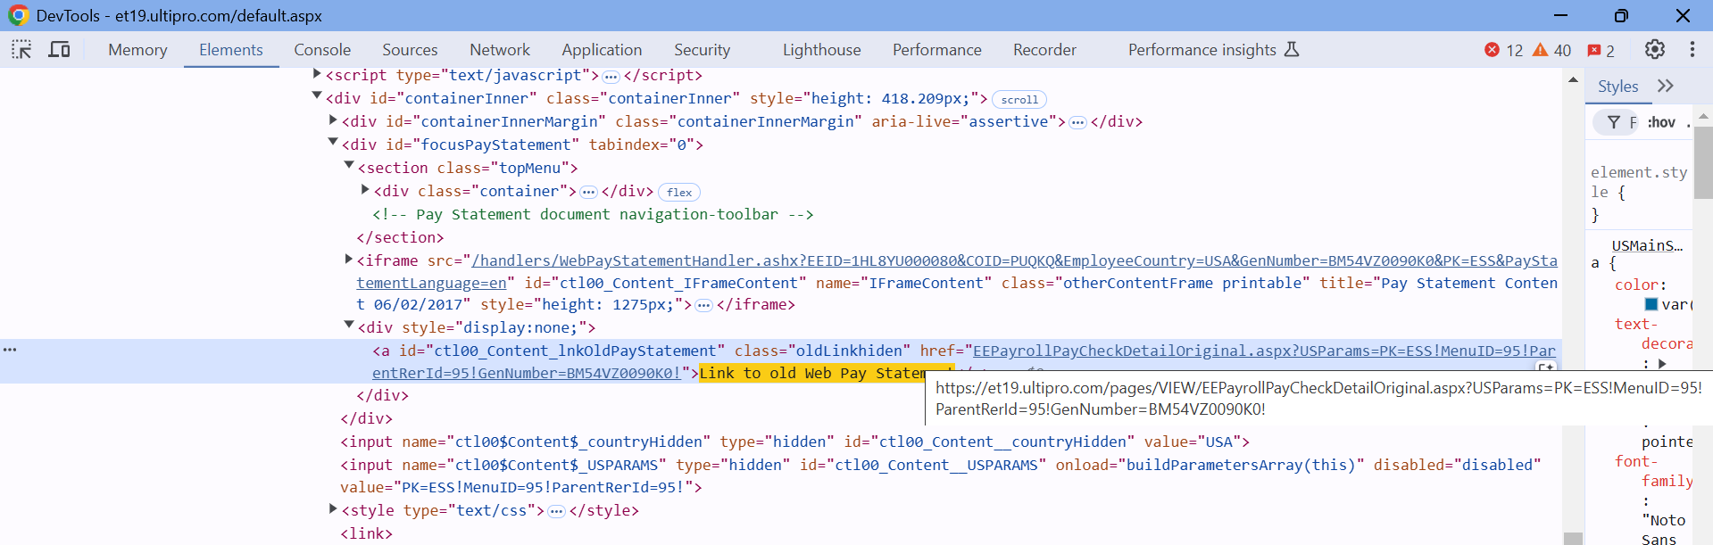Open the Lighthouse tab
The width and height of the screenshot is (1713, 545).
click(x=822, y=50)
